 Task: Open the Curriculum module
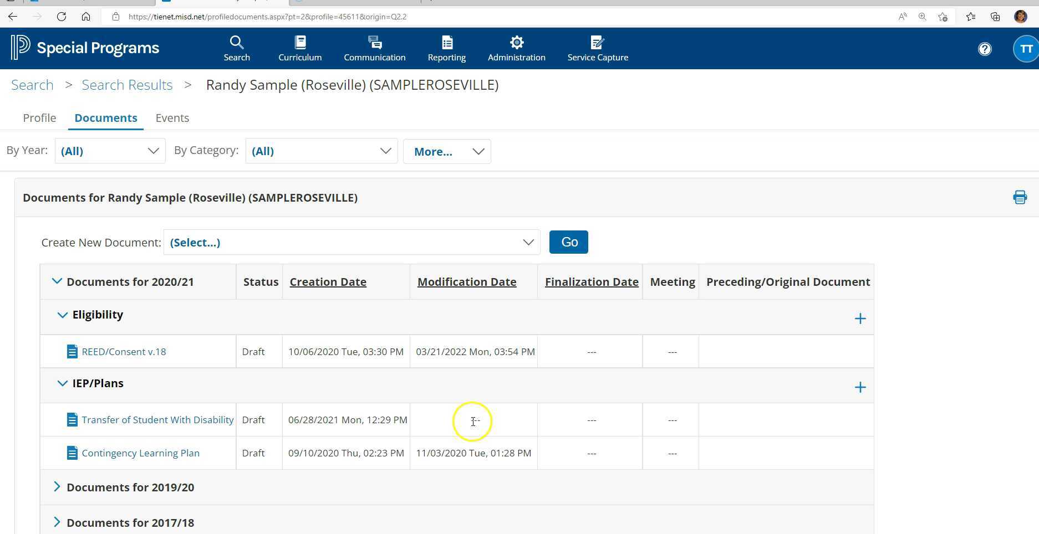point(299,48)
